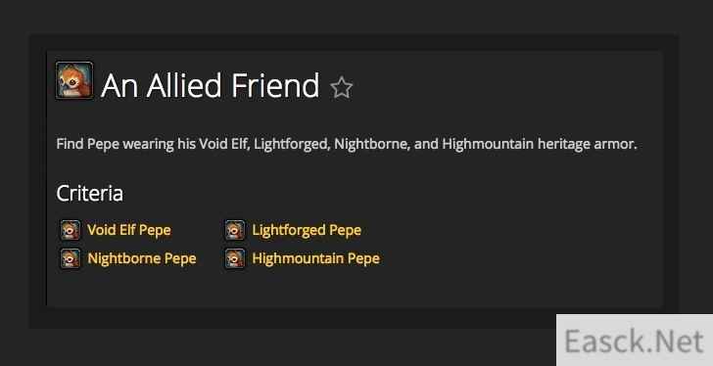Click 'Lightforged,' within the description sentence
713x366 pixels.
[x=292, y=145]
